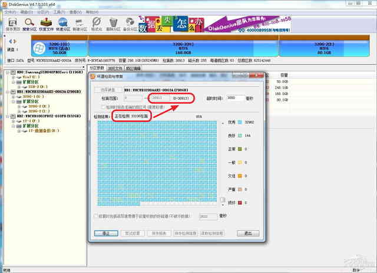Click the Stop (停止) button in dialog
377x273 pixels.
coord(106,233)
